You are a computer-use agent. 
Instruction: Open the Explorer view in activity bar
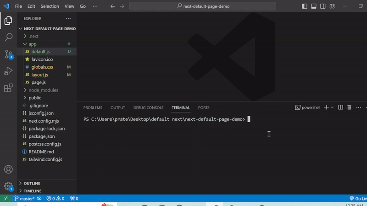[8, 21]
